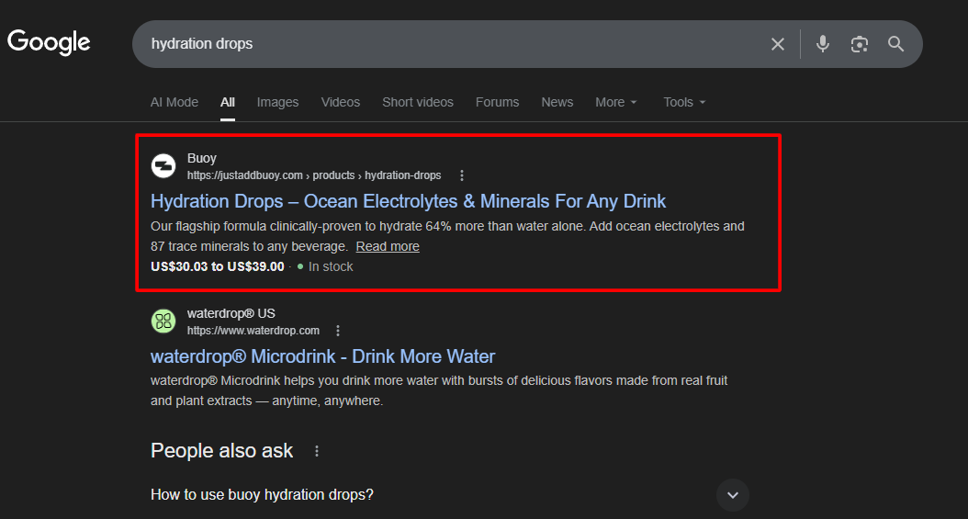968x519 pixels.
Task: Open People also ask options menu
Action: (x=317, y=451)
